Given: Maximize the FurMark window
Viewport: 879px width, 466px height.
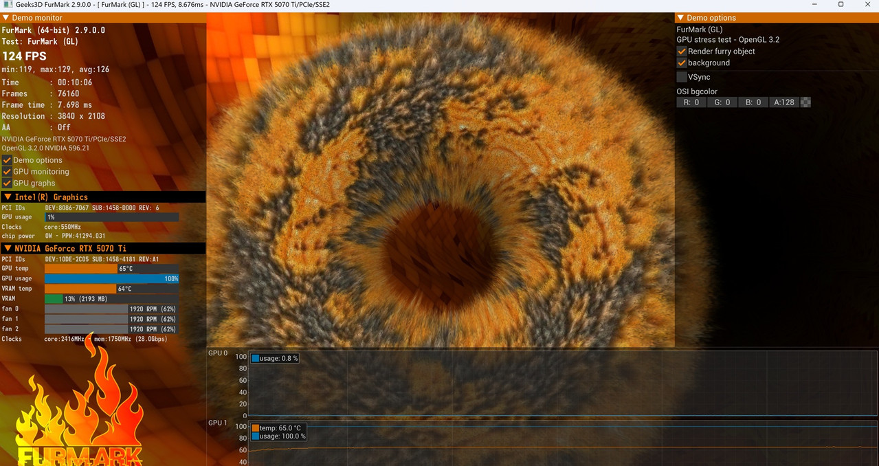Looking at the screenshot, I should (841, 5).
